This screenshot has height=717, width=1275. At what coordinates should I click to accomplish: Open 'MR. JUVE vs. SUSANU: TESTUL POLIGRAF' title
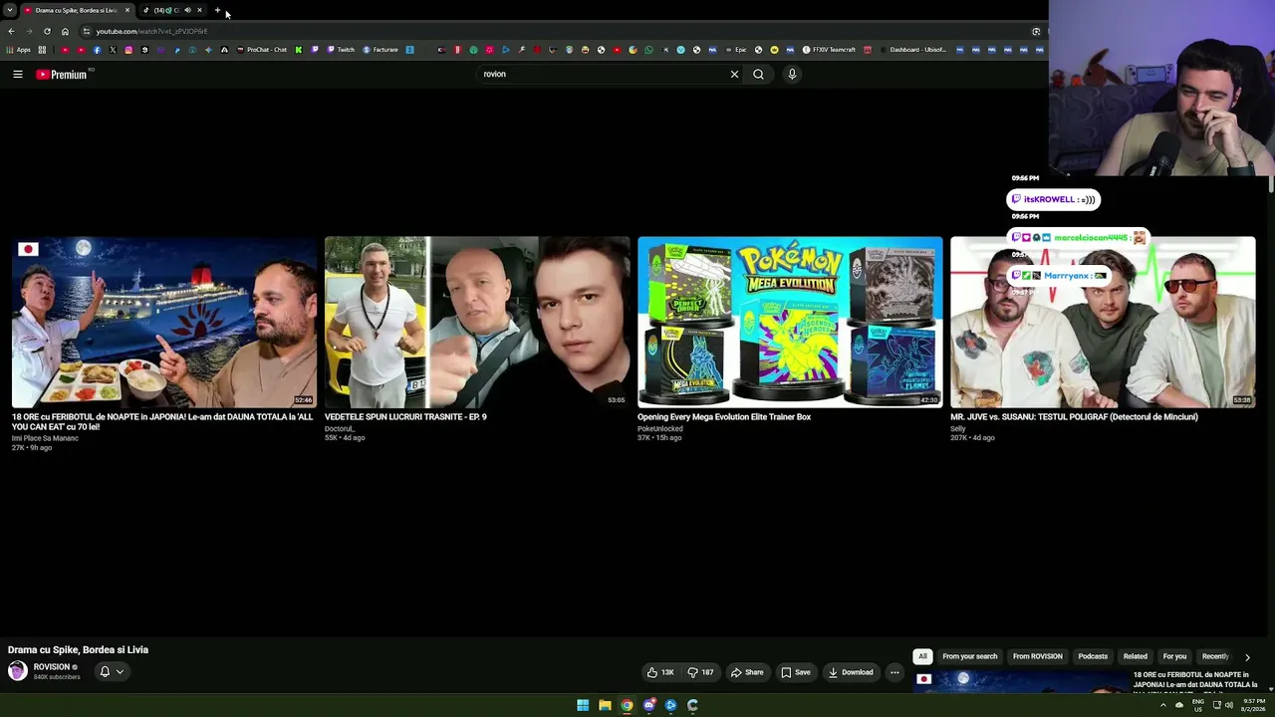click(x=1074, y=417)
